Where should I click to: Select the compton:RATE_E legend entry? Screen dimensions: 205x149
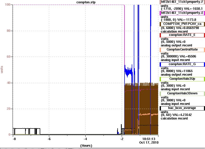182,35
